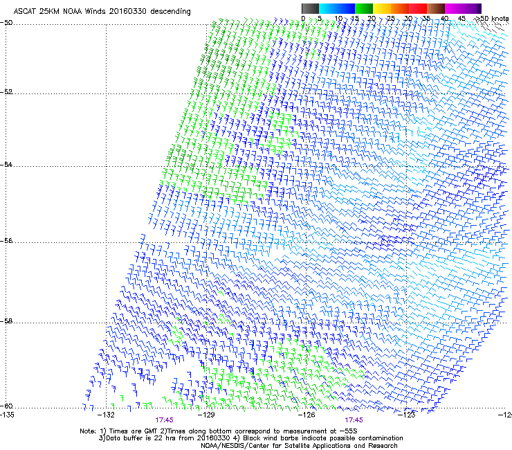
Task: Click the '-123' longitude axis label
Action: pyautogui.click(x=407, y=415)
